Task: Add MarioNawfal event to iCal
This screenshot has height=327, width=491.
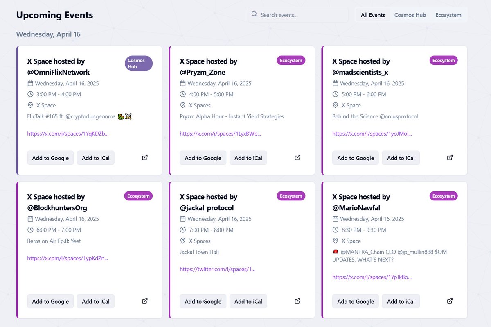Action: click(x=401, y=301)
